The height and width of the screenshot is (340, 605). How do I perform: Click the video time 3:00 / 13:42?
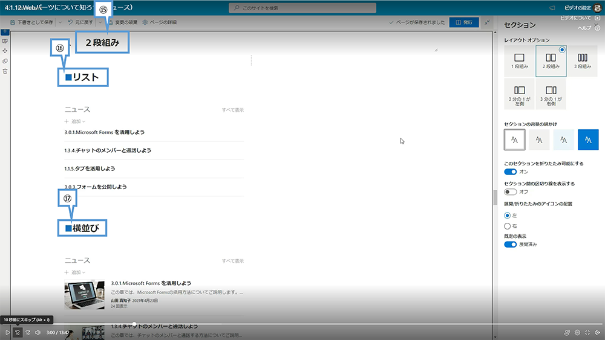point(58,332)
